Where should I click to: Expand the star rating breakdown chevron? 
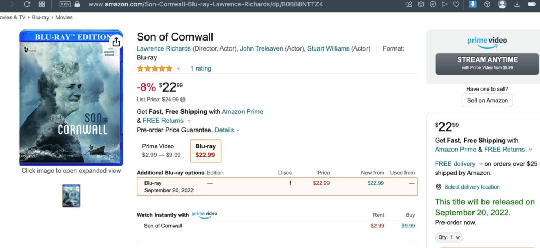coord(178,68)
